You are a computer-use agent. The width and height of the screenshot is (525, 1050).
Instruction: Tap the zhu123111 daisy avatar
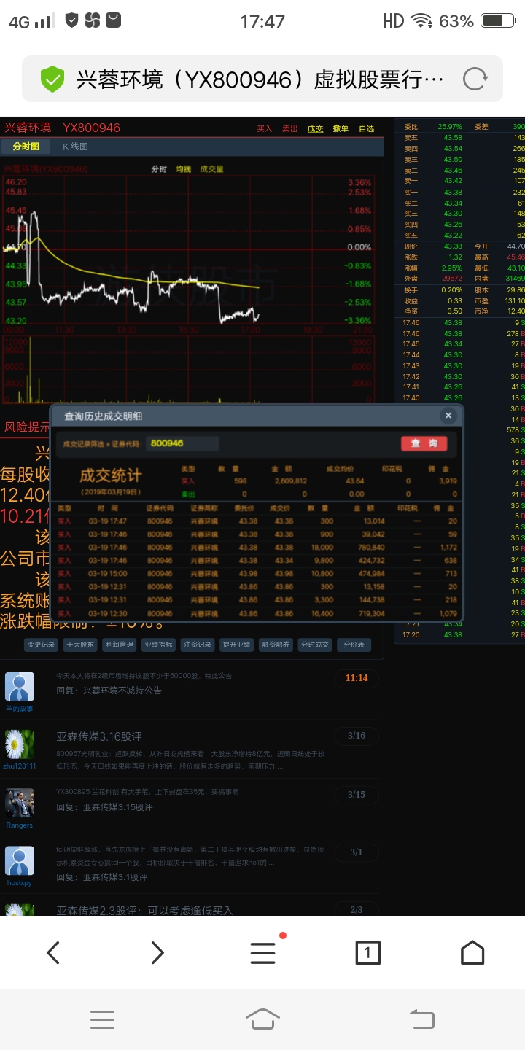pos(20,744)
